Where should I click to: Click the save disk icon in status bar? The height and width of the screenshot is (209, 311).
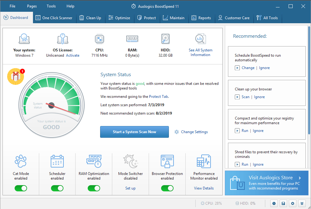coord(283,203)
